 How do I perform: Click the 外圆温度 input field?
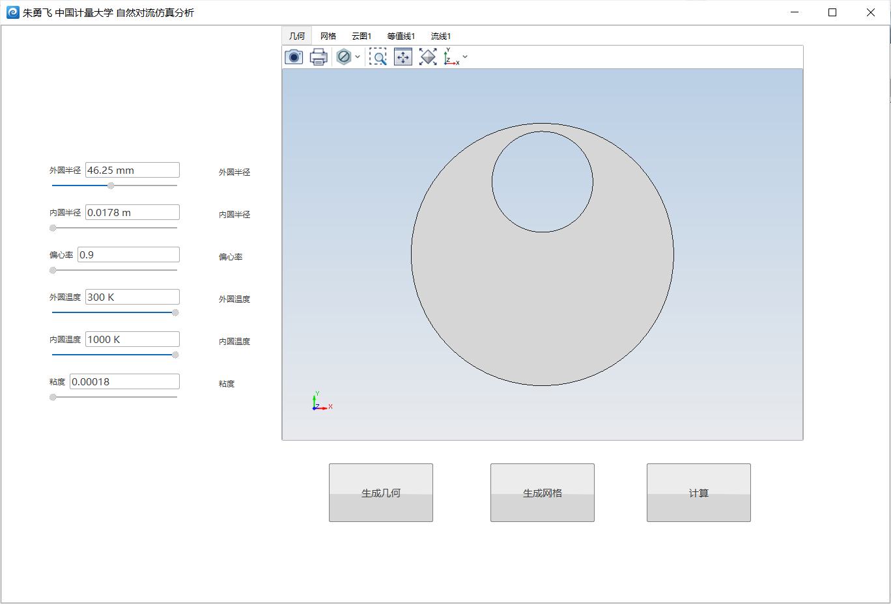[x=132, y=297]
